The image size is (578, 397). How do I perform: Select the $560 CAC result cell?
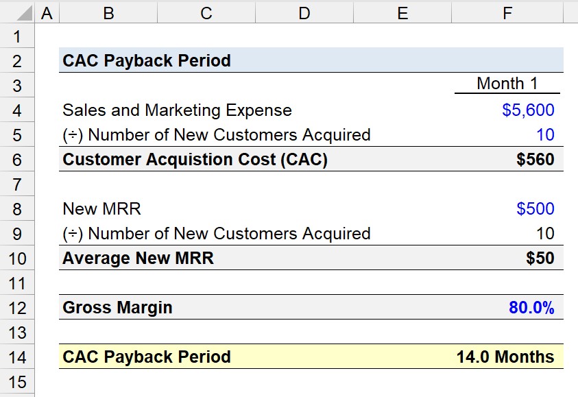507,159
